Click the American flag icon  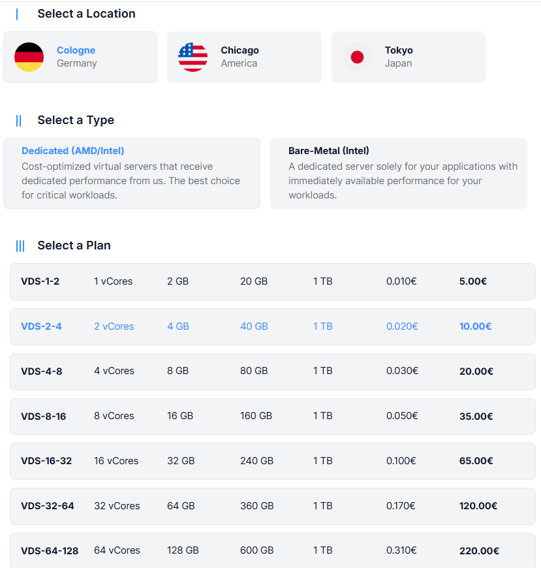pyautogui.click(x=193, y=57)
